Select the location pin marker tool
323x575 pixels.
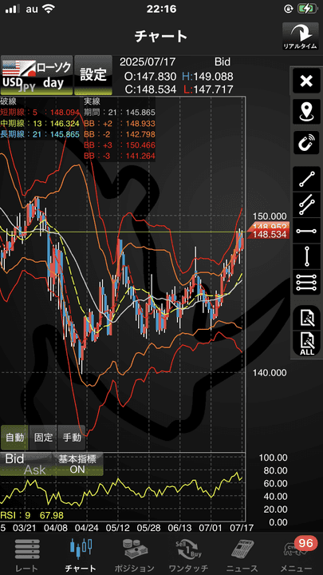pos(306,112)
